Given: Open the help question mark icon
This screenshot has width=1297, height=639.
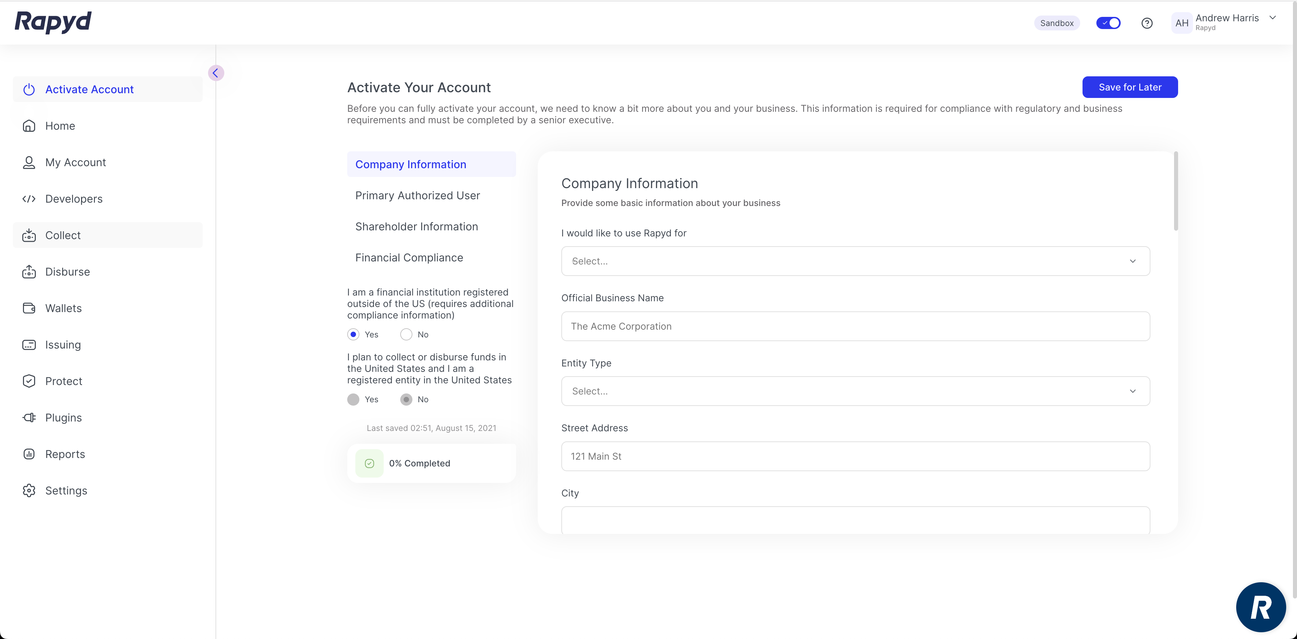Looking at the screenshot, I should pos(1146,23).
